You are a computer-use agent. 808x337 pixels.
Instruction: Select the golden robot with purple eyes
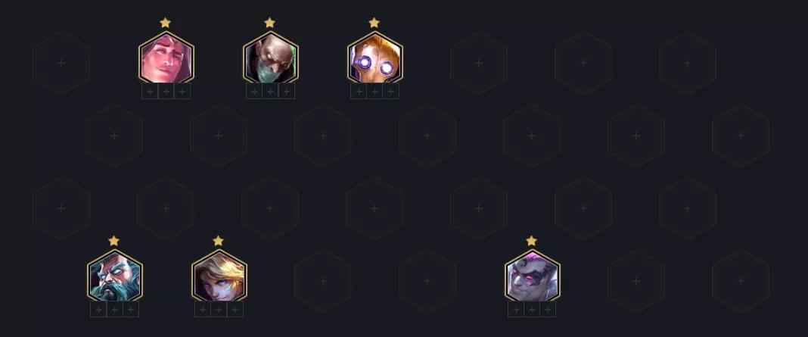(374, 58)
